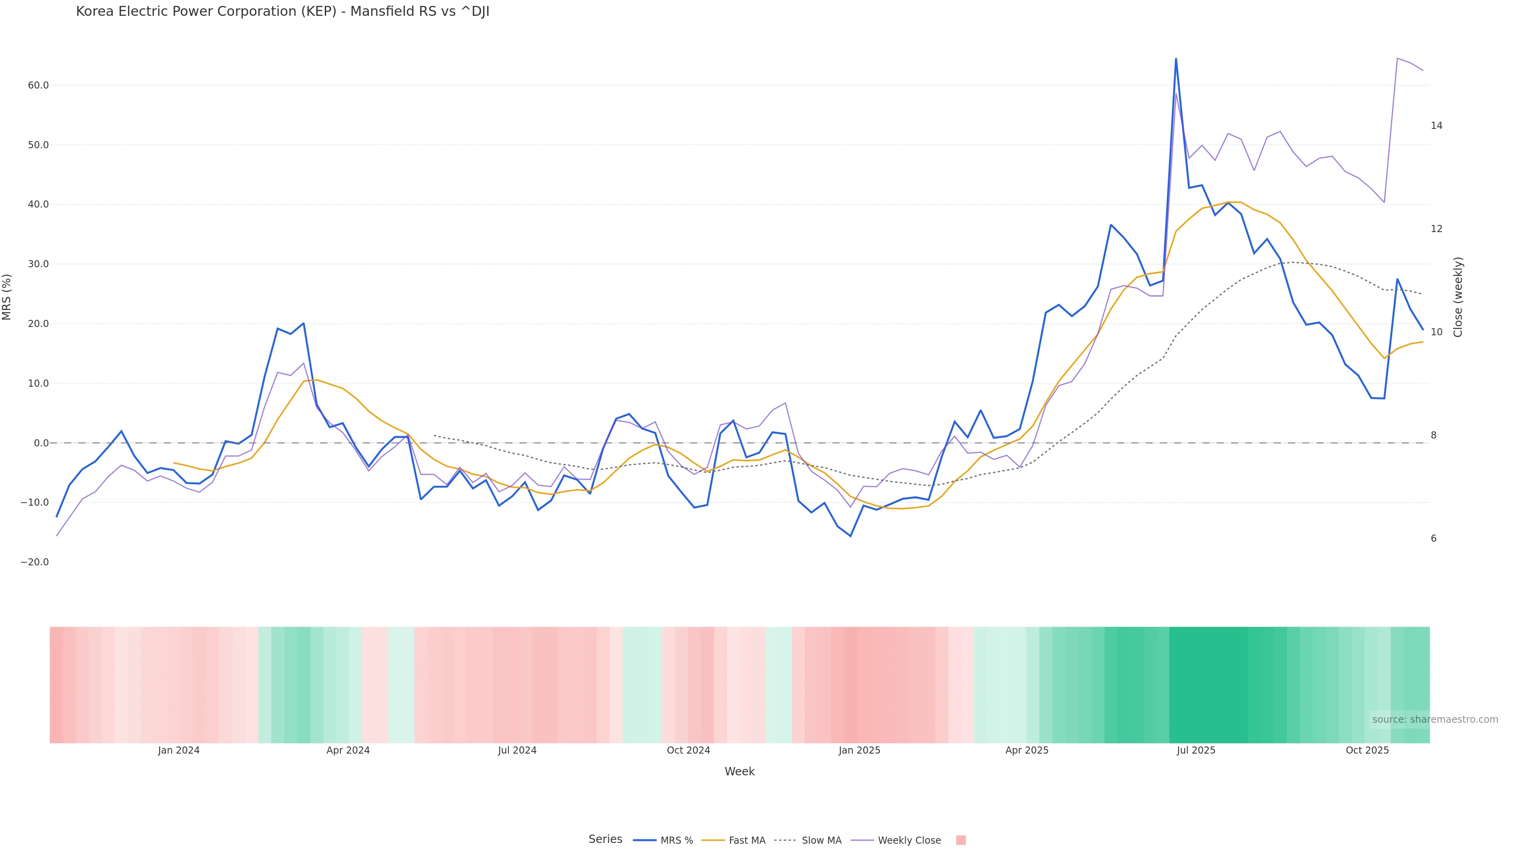Click the pink unlabeled legend swatch
This screenshot has height=854, width=1518.
click(x=961, y=841)
